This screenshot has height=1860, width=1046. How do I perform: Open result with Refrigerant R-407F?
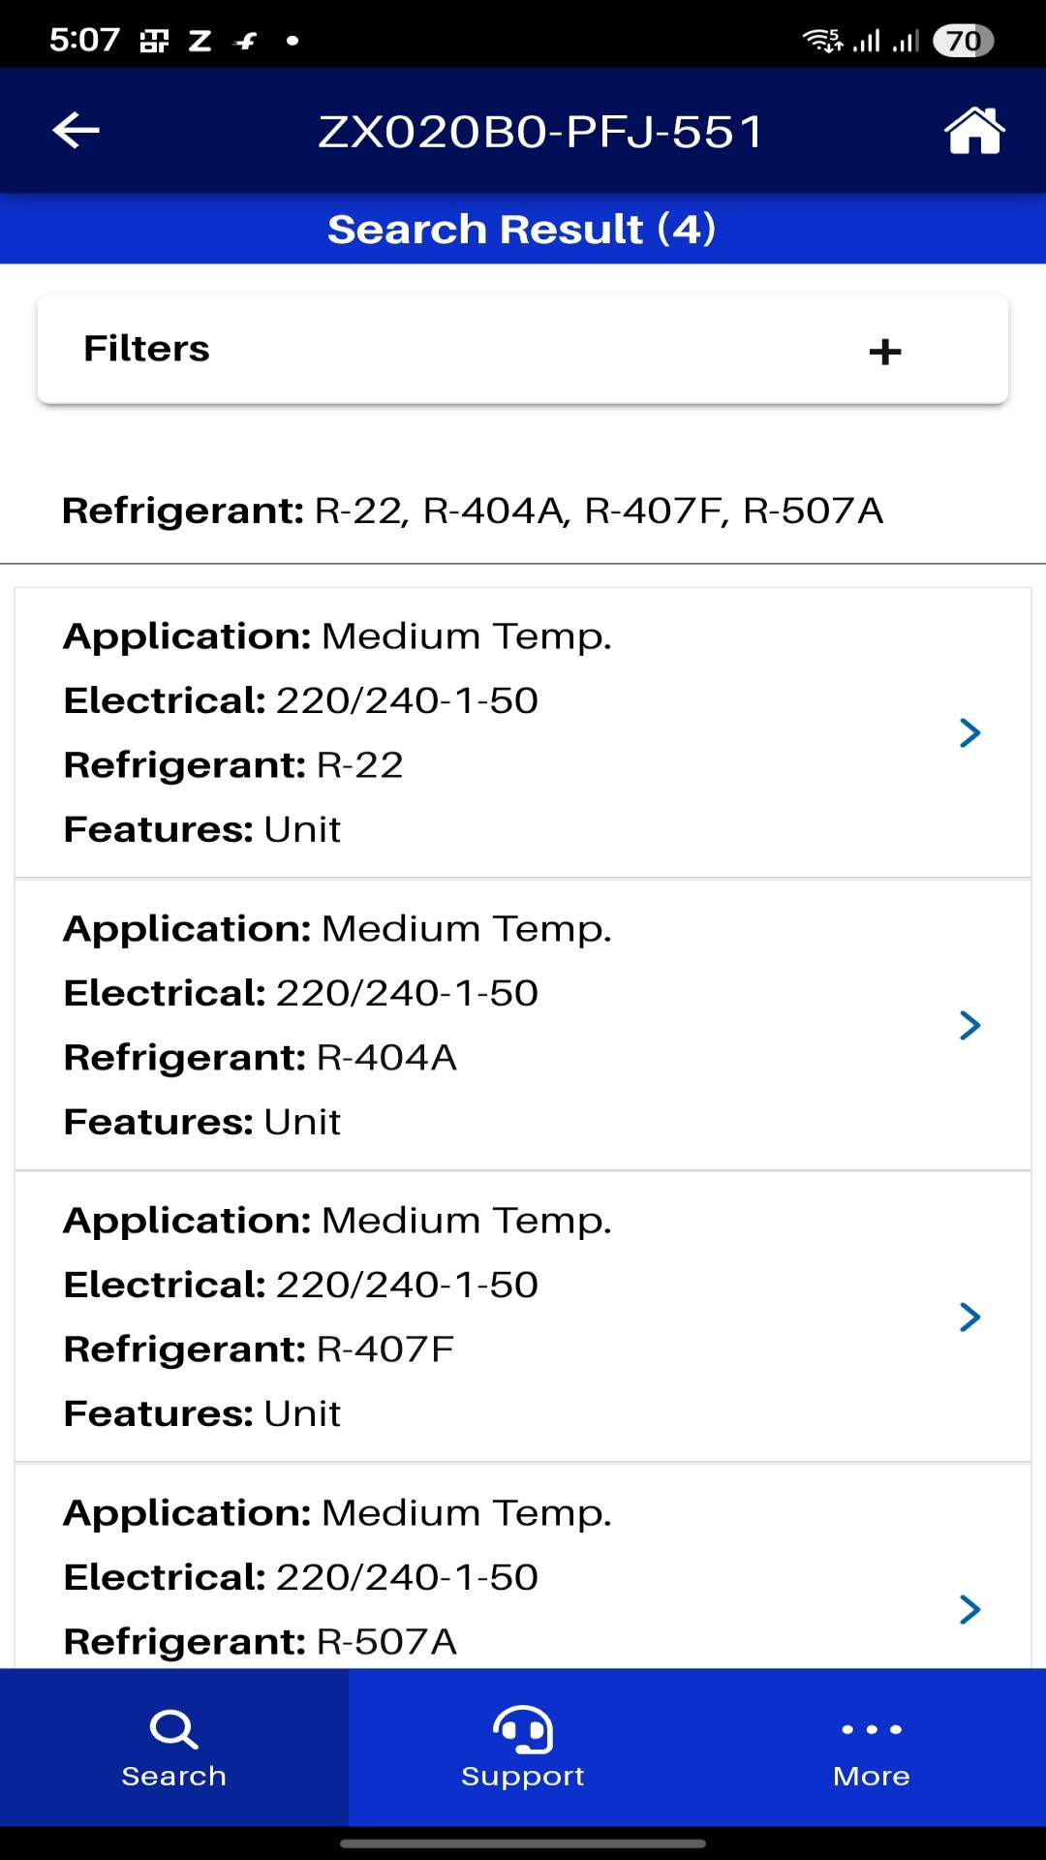coord(523,1317)
